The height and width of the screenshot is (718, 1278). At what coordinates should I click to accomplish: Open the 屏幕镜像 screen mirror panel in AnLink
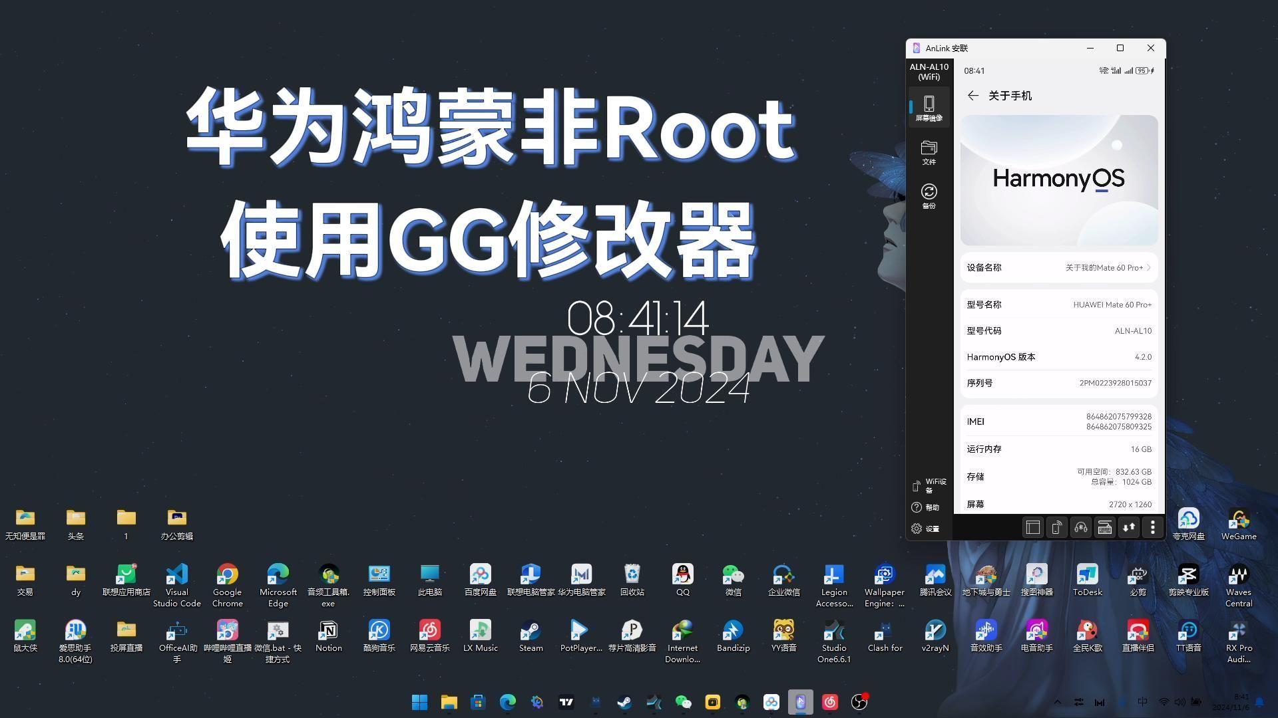pyautogui.click(x=929, y=108)
